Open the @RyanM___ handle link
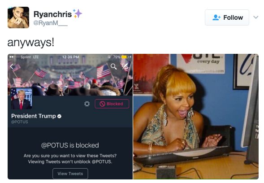Screen dimensions: 264x183 (x=51, y=23)
